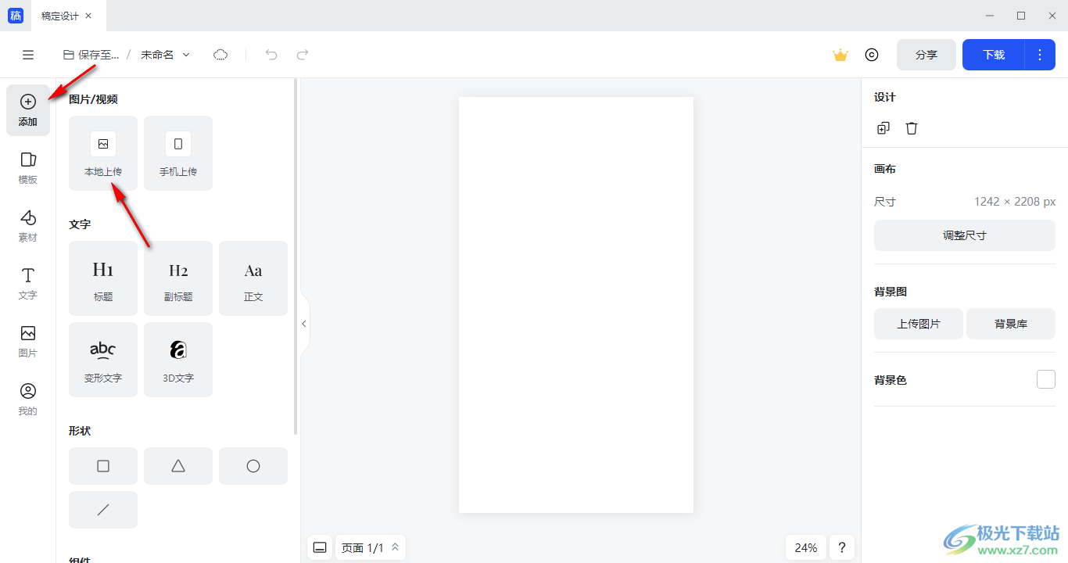Open the 添加 sidebar panel
Screen dimensions: 1068x563
click(x=28, y=110)
